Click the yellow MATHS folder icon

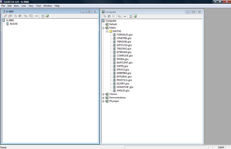111,31
